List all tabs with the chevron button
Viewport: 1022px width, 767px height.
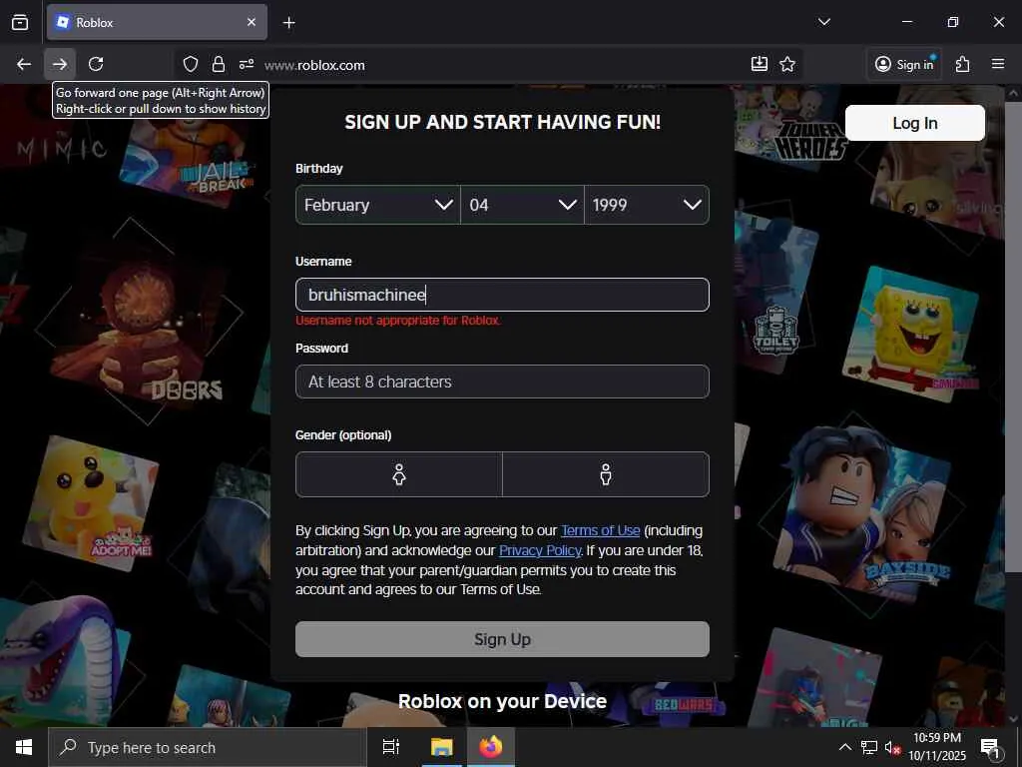(x=823, y=22)
